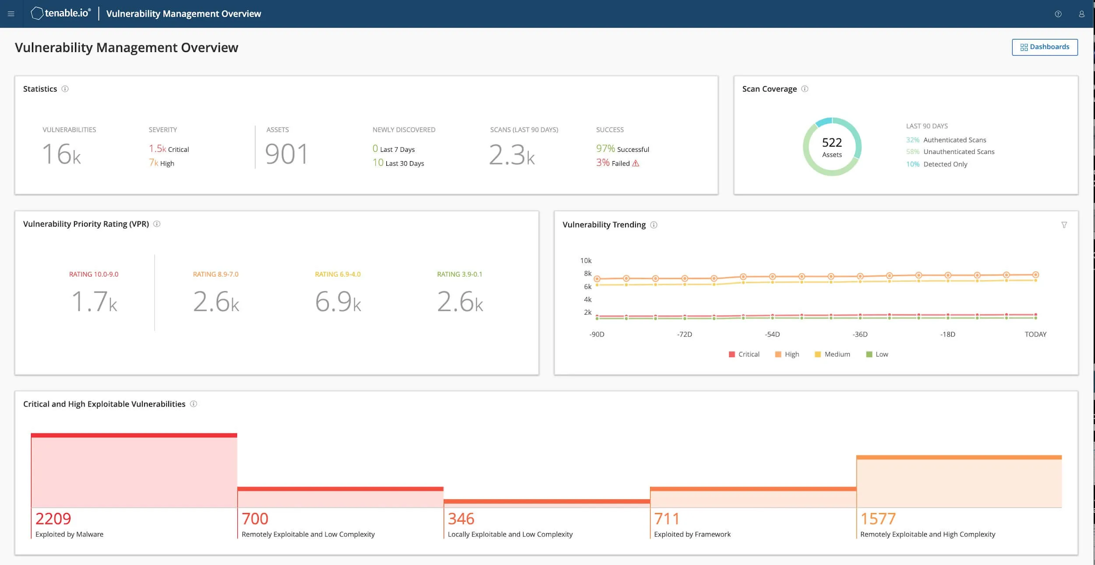Click the Statistics info icon
This screenshot has height=565, width=1095.
coord(66,89)
